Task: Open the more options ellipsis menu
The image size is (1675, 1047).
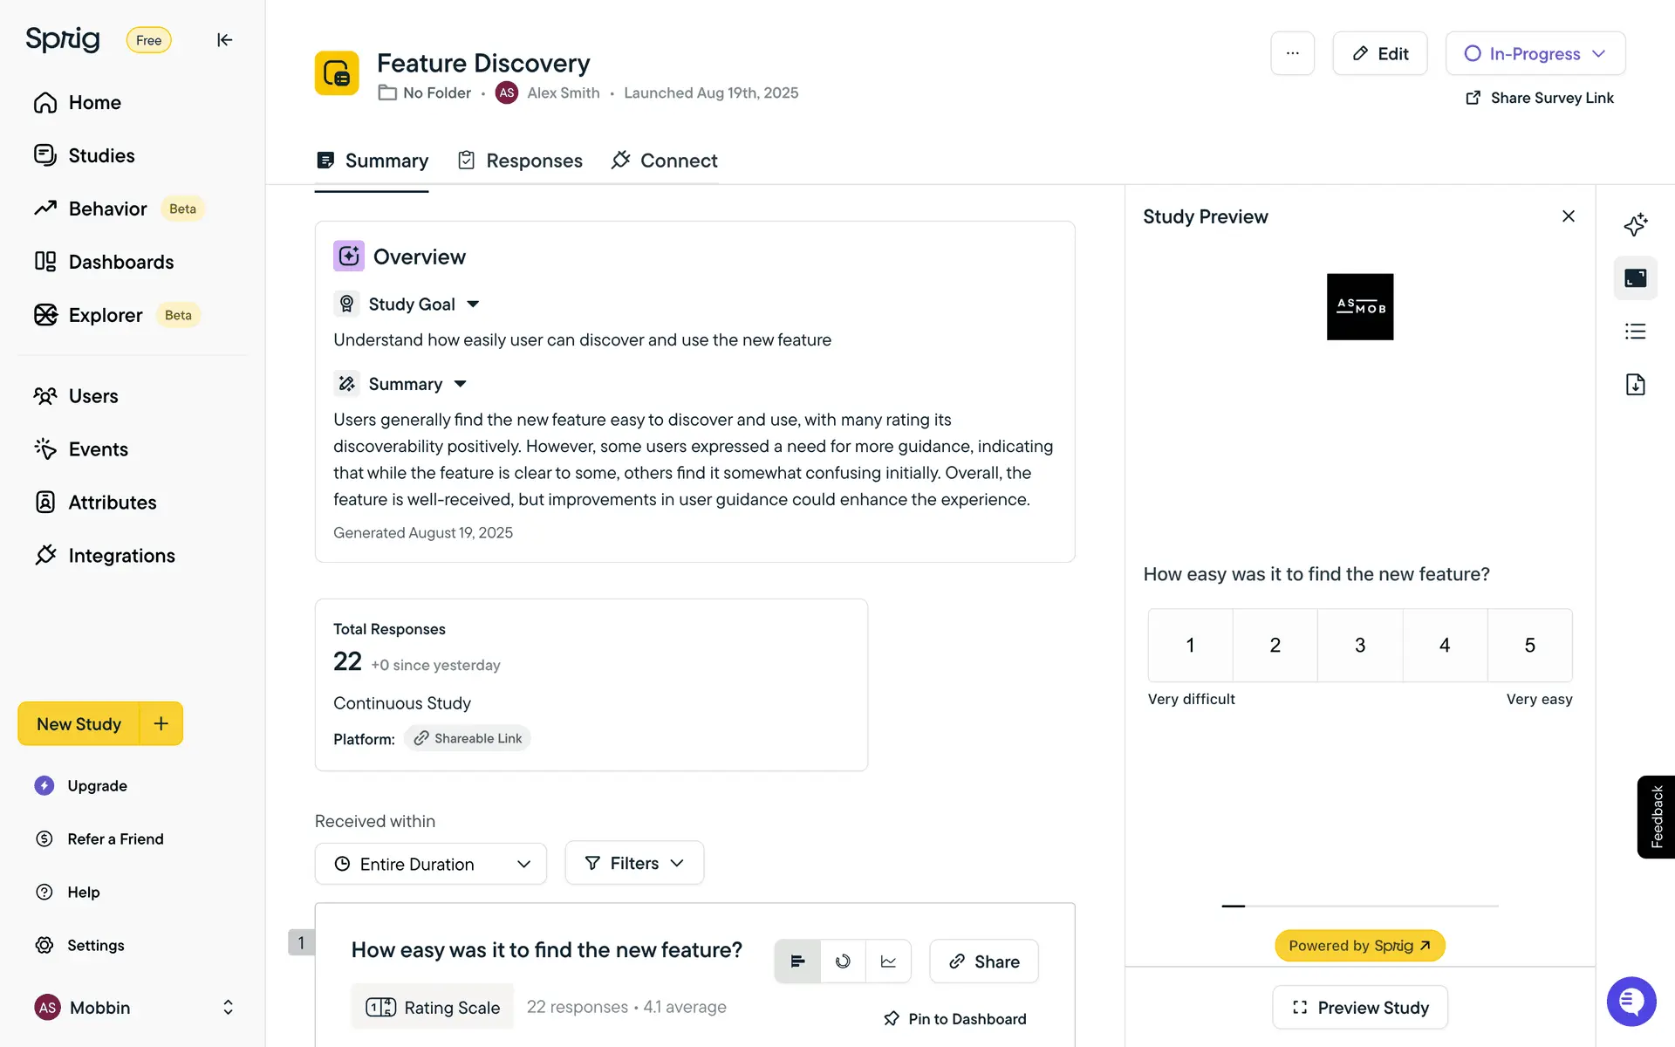Action: tap(1292, 53)
